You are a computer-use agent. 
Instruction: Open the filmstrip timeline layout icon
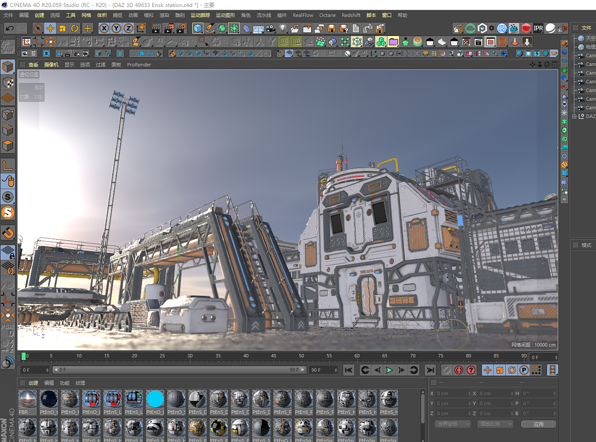pos(553,370)
